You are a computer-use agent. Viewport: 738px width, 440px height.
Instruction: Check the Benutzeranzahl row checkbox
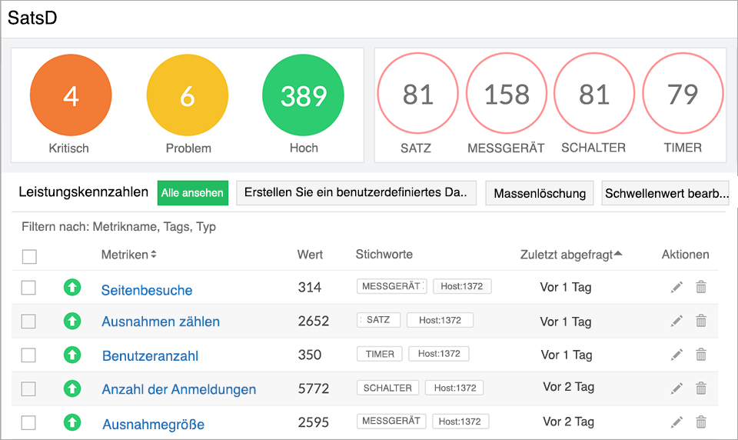click(x=28, y=355)
